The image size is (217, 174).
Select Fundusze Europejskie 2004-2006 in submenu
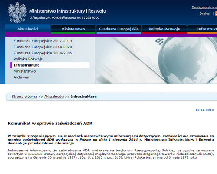(43, 53)
